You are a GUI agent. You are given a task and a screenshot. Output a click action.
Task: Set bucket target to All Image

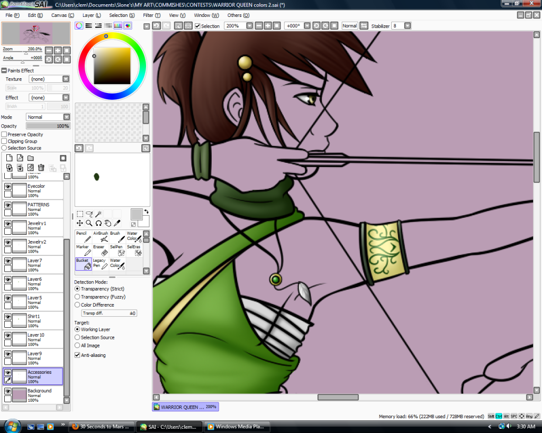click(x=77, y=345)
